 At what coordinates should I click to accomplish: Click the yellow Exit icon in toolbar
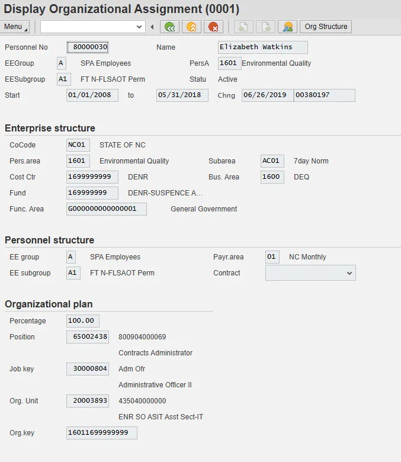tap(191, 27)
